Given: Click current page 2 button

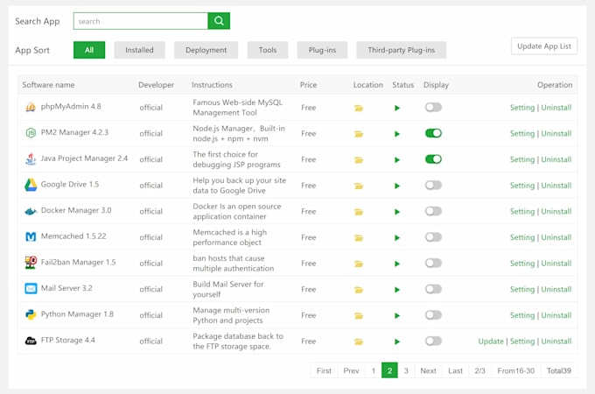Looking at the screenshot, I should 389,370.
